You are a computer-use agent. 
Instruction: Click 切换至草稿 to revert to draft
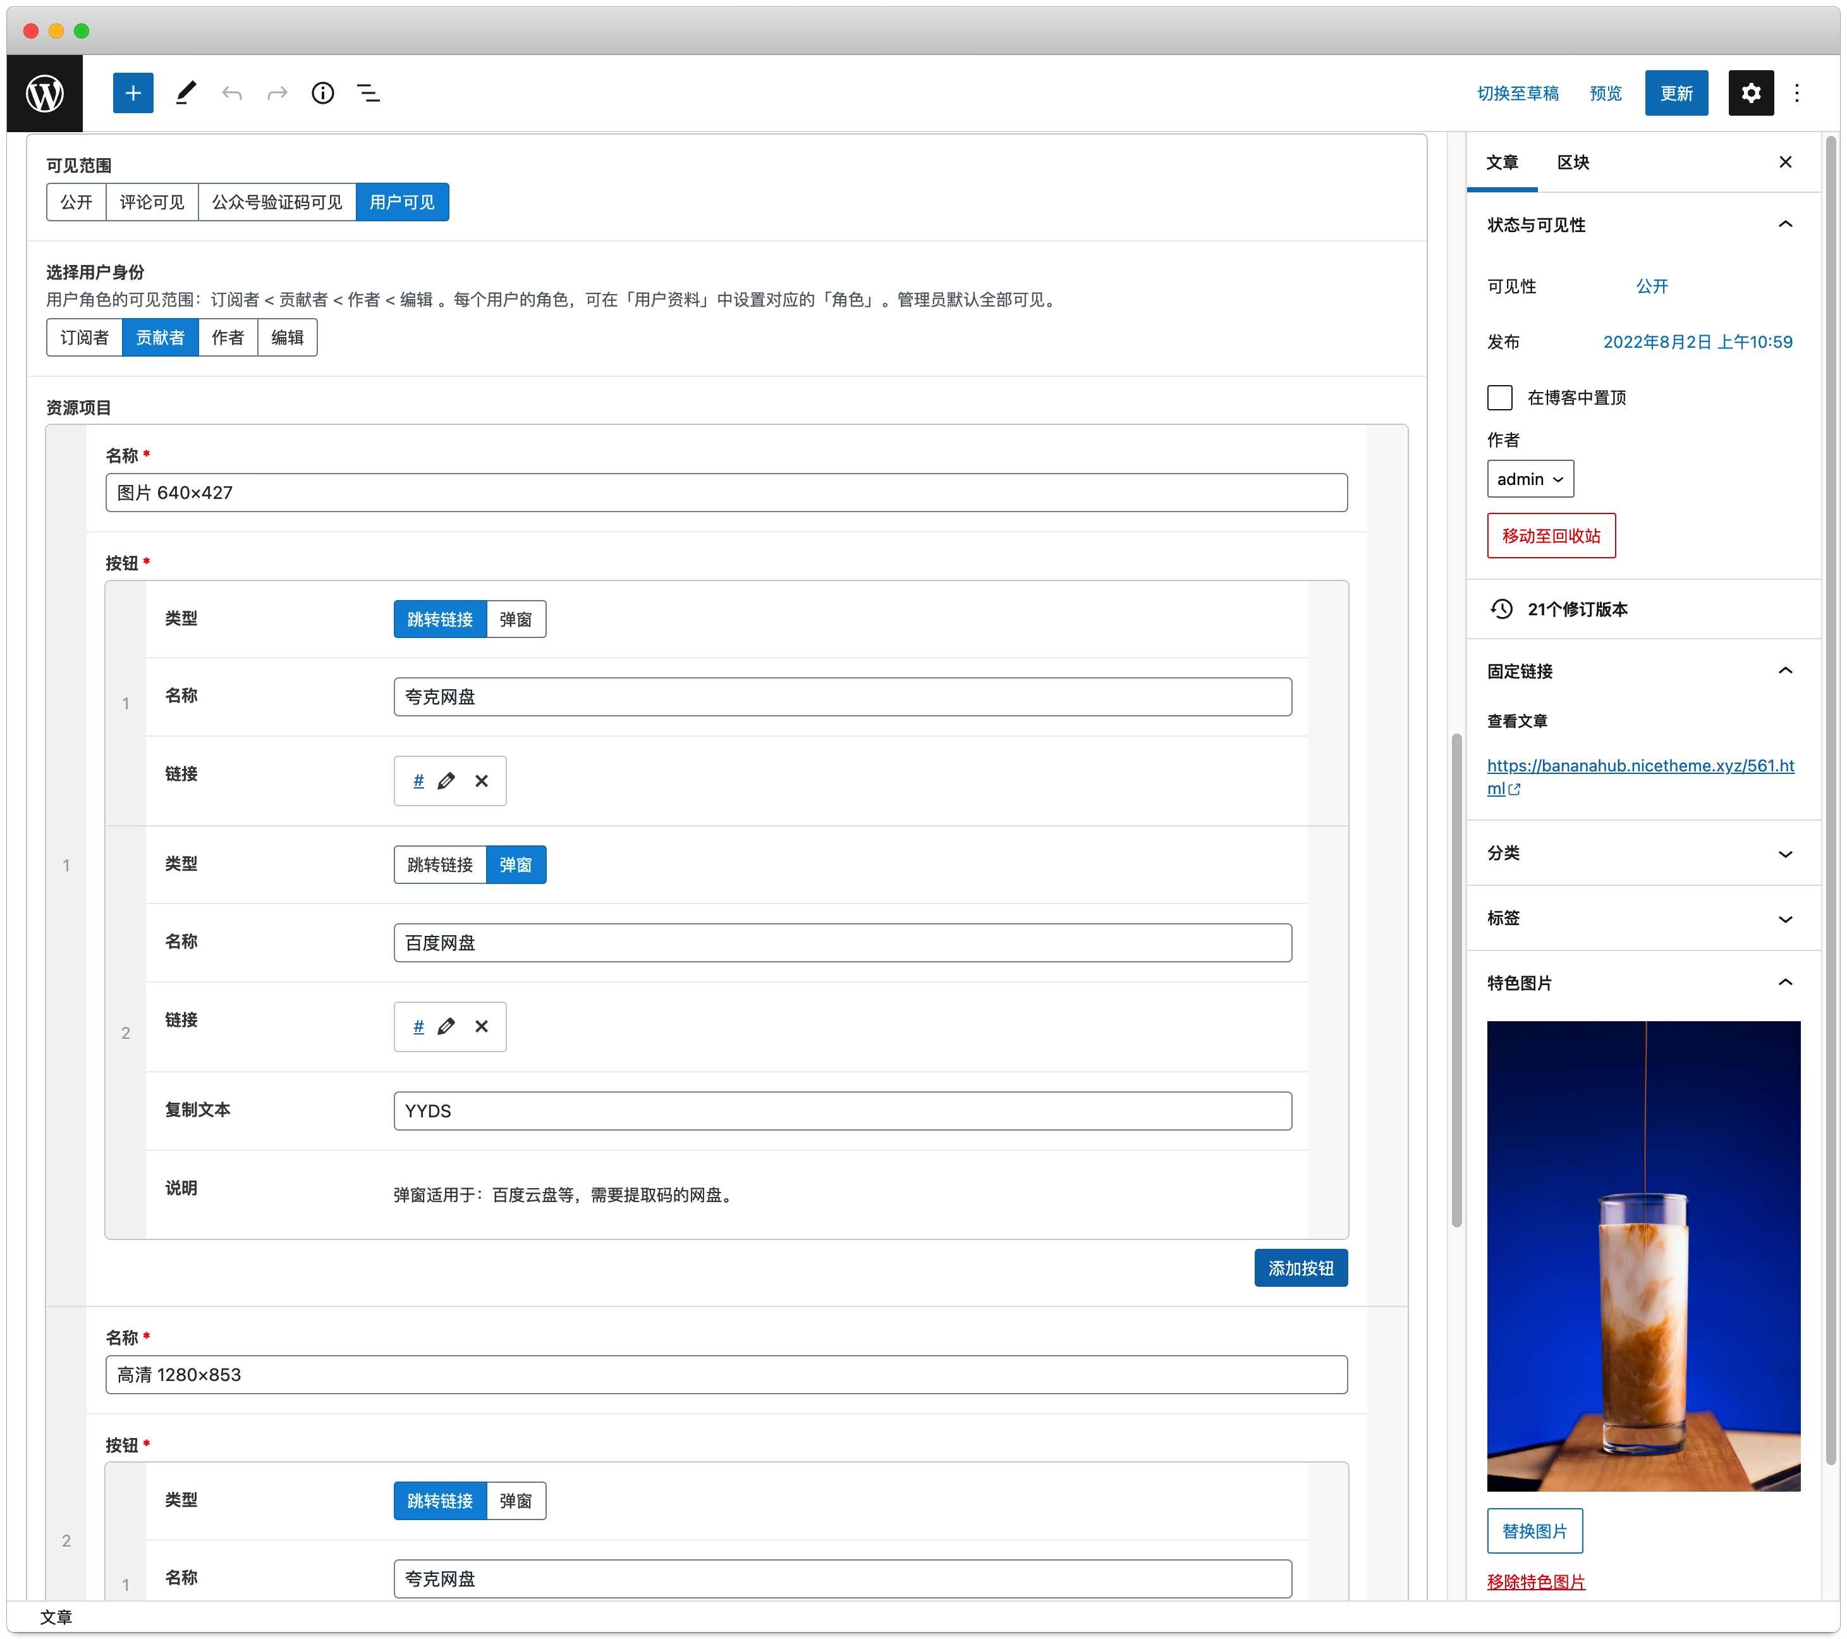pos(1518,94)
